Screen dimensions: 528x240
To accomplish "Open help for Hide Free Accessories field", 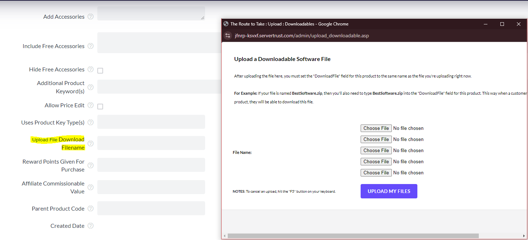I will (90, 69).
